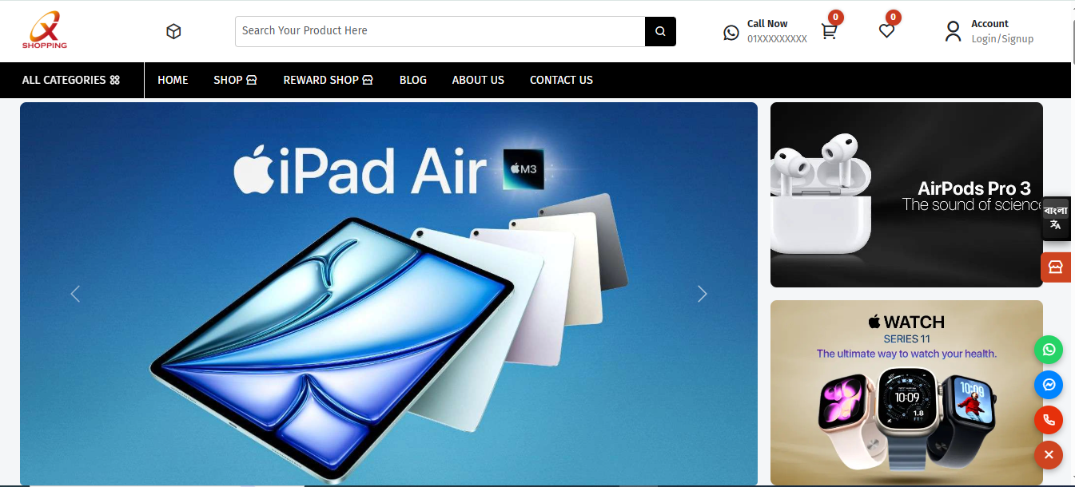Screen dimensions: 1075x487
Task: Expand the REWARD SHOP dropdown
Action: (328, 80)
